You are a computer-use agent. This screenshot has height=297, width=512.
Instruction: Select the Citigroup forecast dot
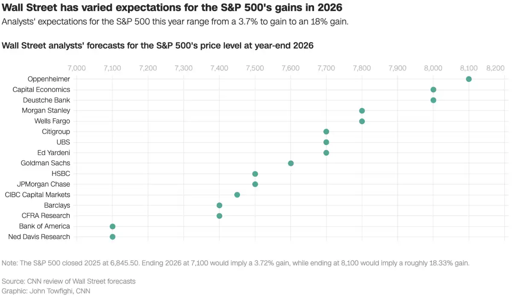click(326, 132)
